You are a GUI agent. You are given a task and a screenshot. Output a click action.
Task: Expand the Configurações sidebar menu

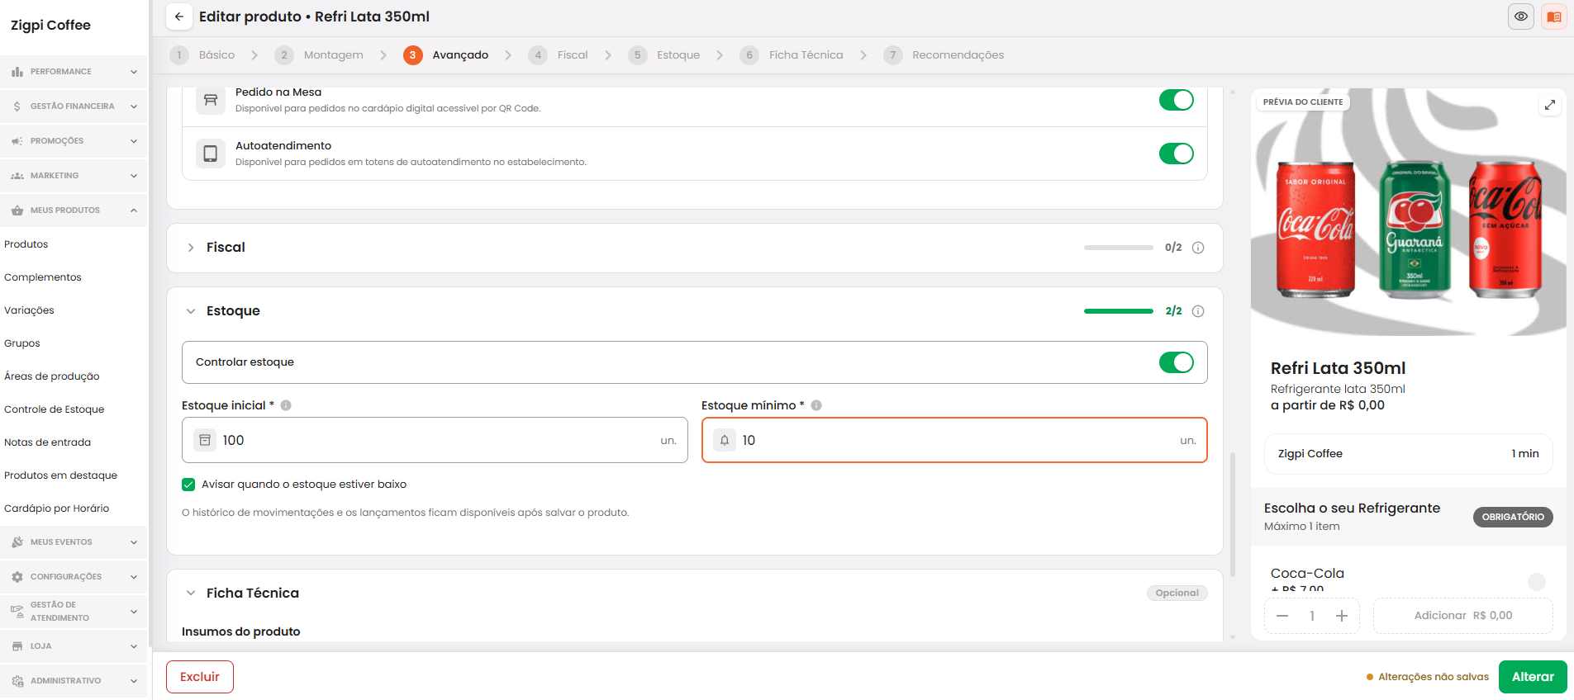(134, 577)
